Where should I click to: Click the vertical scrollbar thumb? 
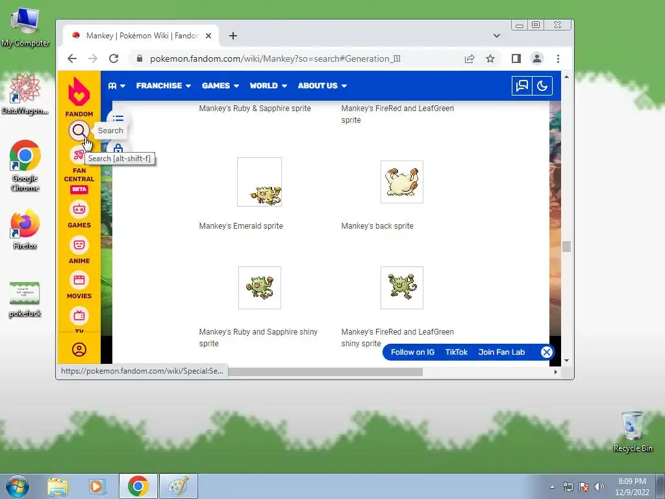[x=566, y=246]
